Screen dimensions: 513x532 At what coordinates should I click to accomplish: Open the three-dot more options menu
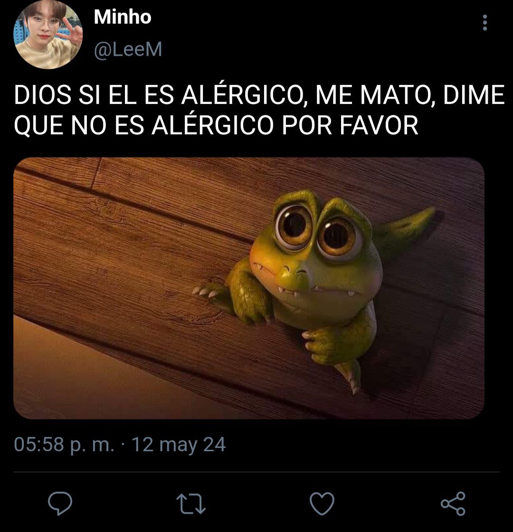pyautogui.click(x=485, y=23)
